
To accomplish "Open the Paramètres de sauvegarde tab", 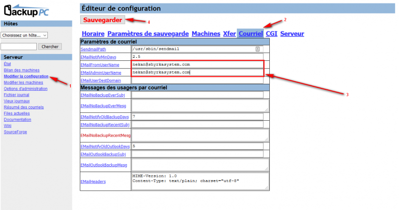I will 148,33.
